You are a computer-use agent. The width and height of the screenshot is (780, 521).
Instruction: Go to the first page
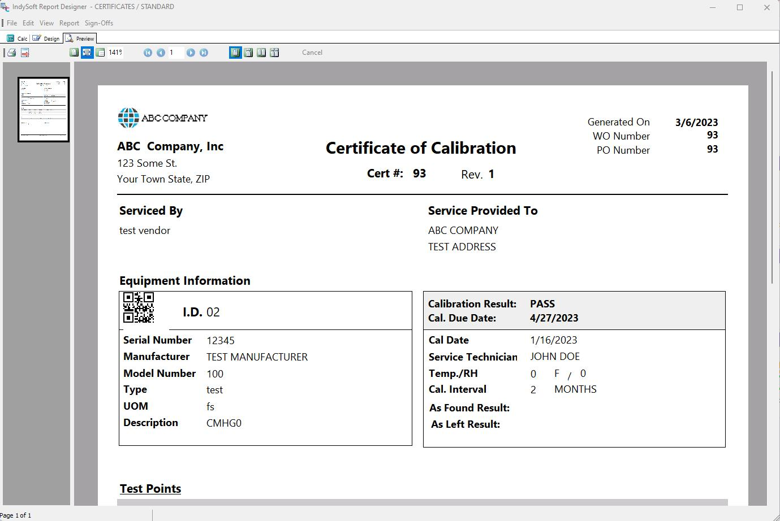coord(148,53)
